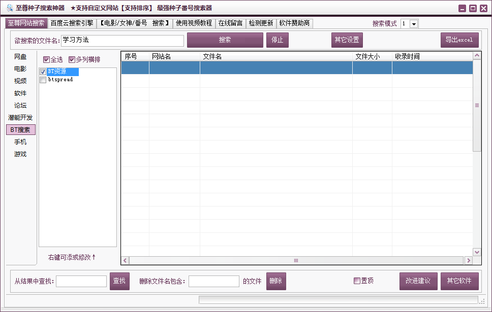Click the 改进建议 suggestion button
Viewport: 492px width, 312px height.
pos(418,281)
